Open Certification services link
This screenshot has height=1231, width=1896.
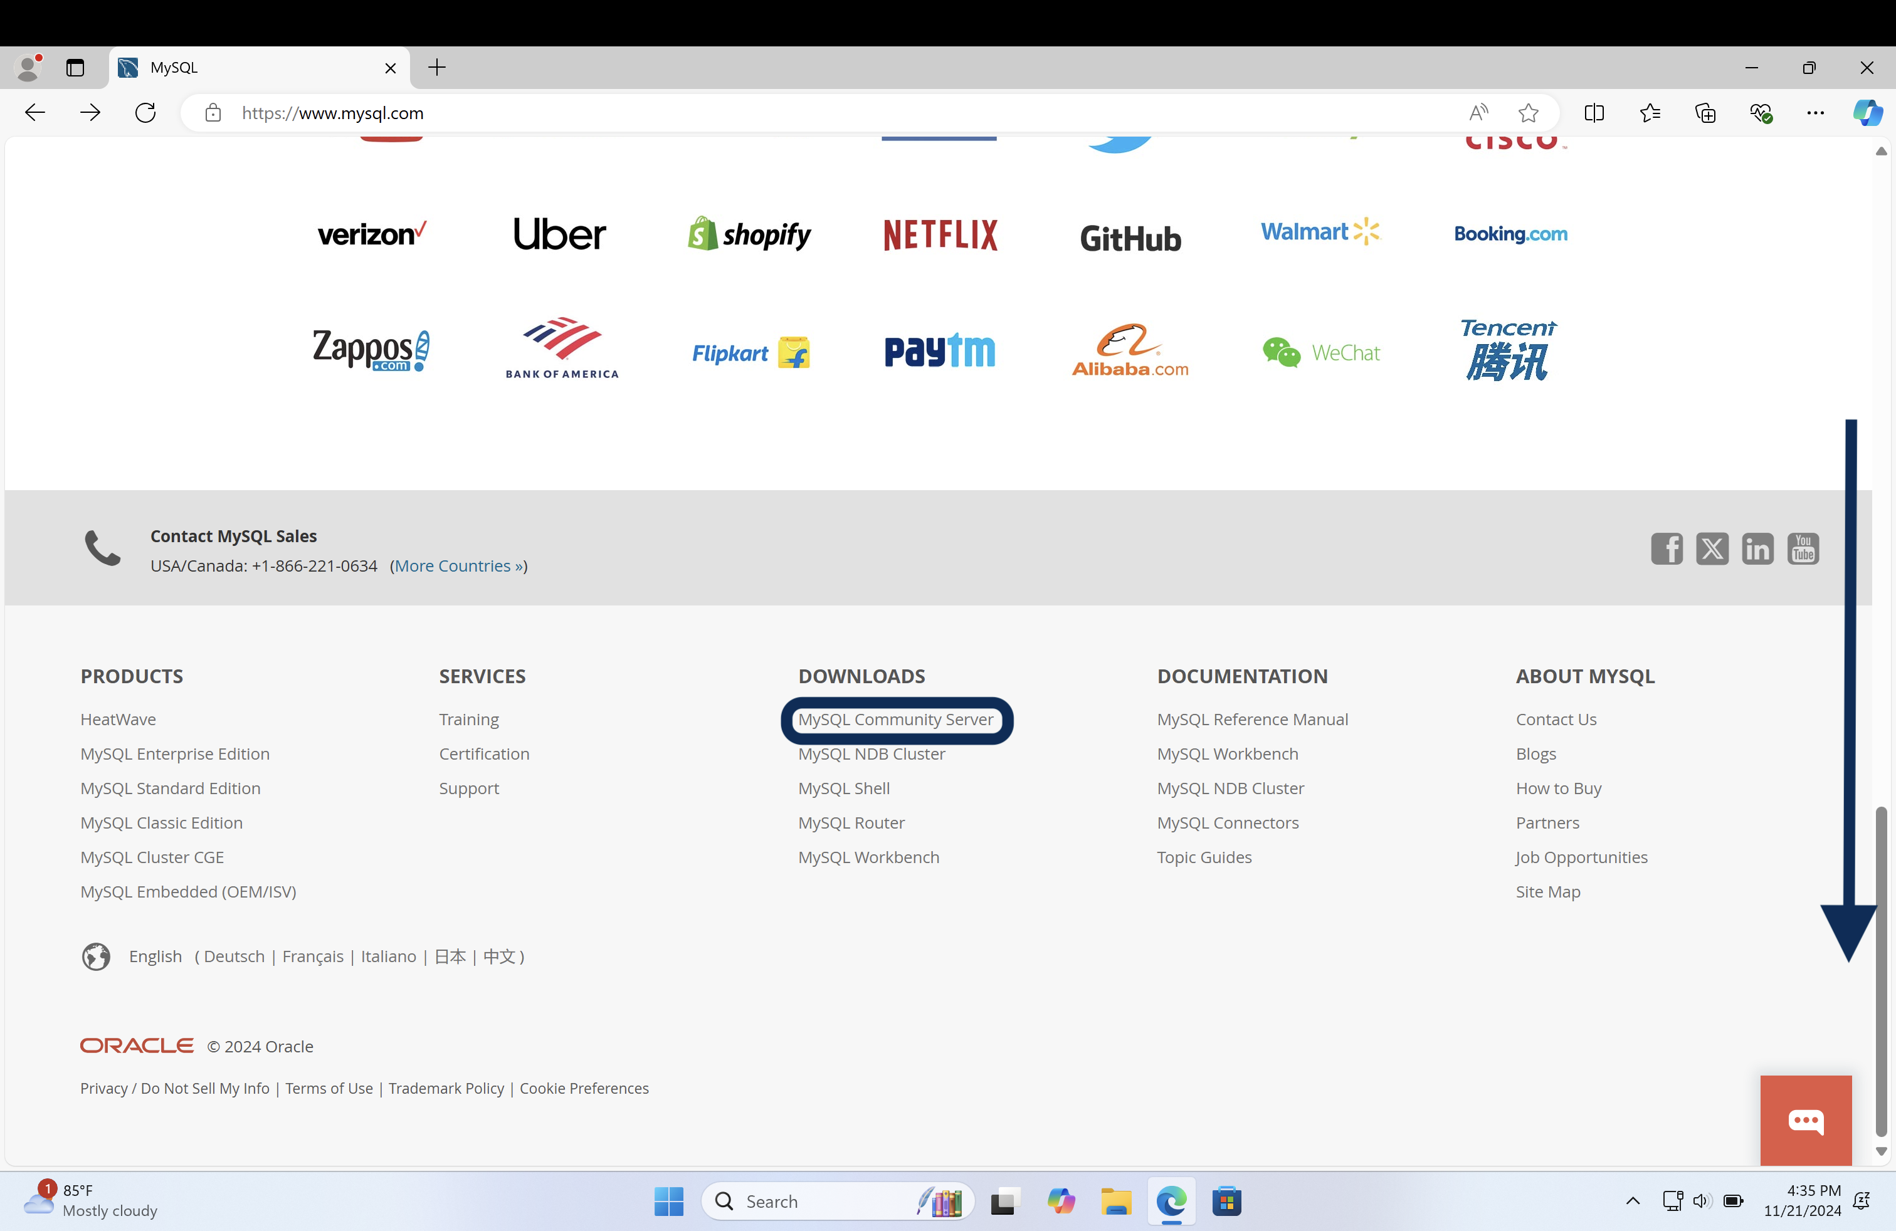click(483, 753)
